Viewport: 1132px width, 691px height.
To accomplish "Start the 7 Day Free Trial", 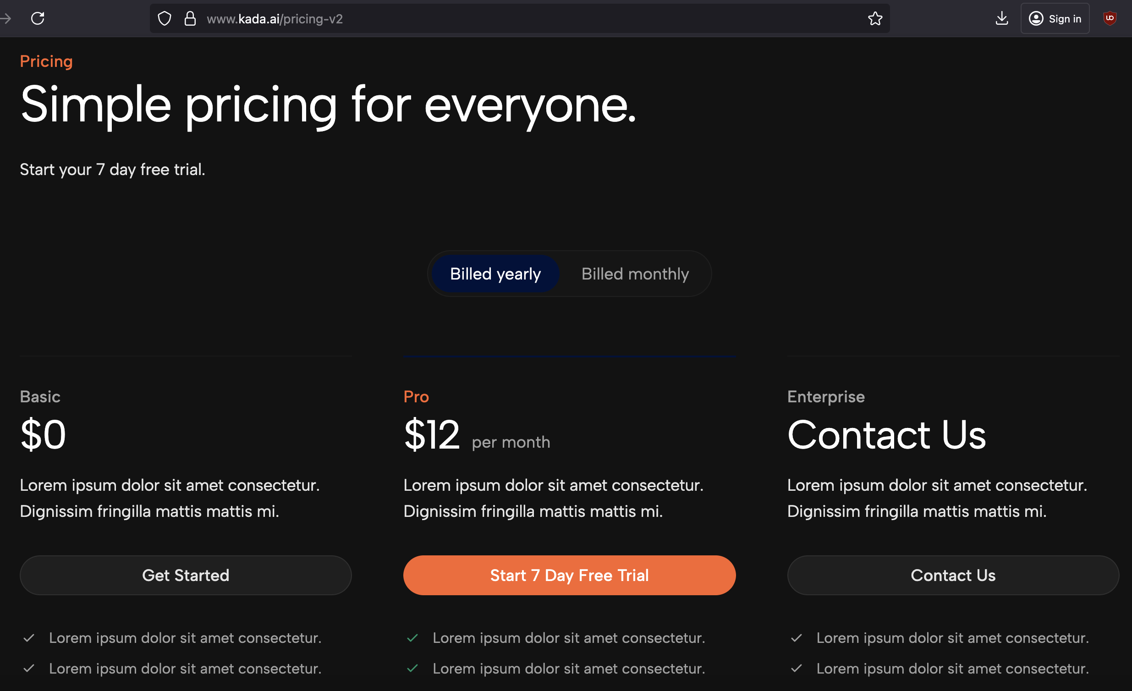I will (x=569, y=575).
